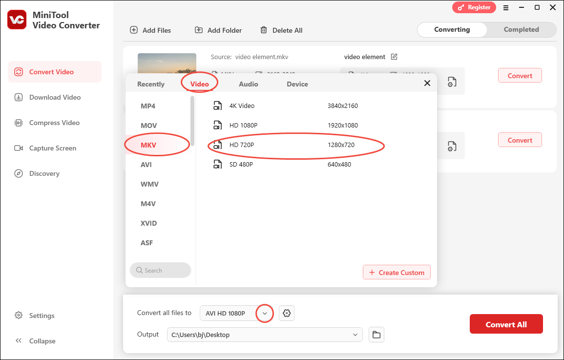Click the Add Files plus icon

pos(134,30)
